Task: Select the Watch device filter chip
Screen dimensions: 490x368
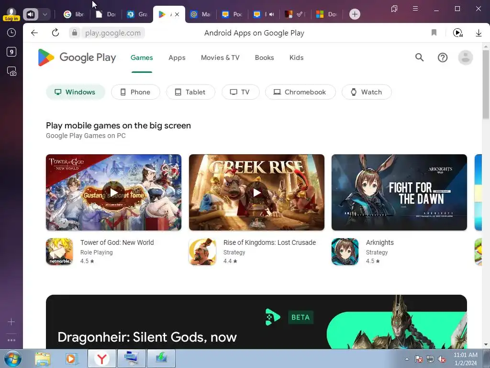Action: pos(367,92)
